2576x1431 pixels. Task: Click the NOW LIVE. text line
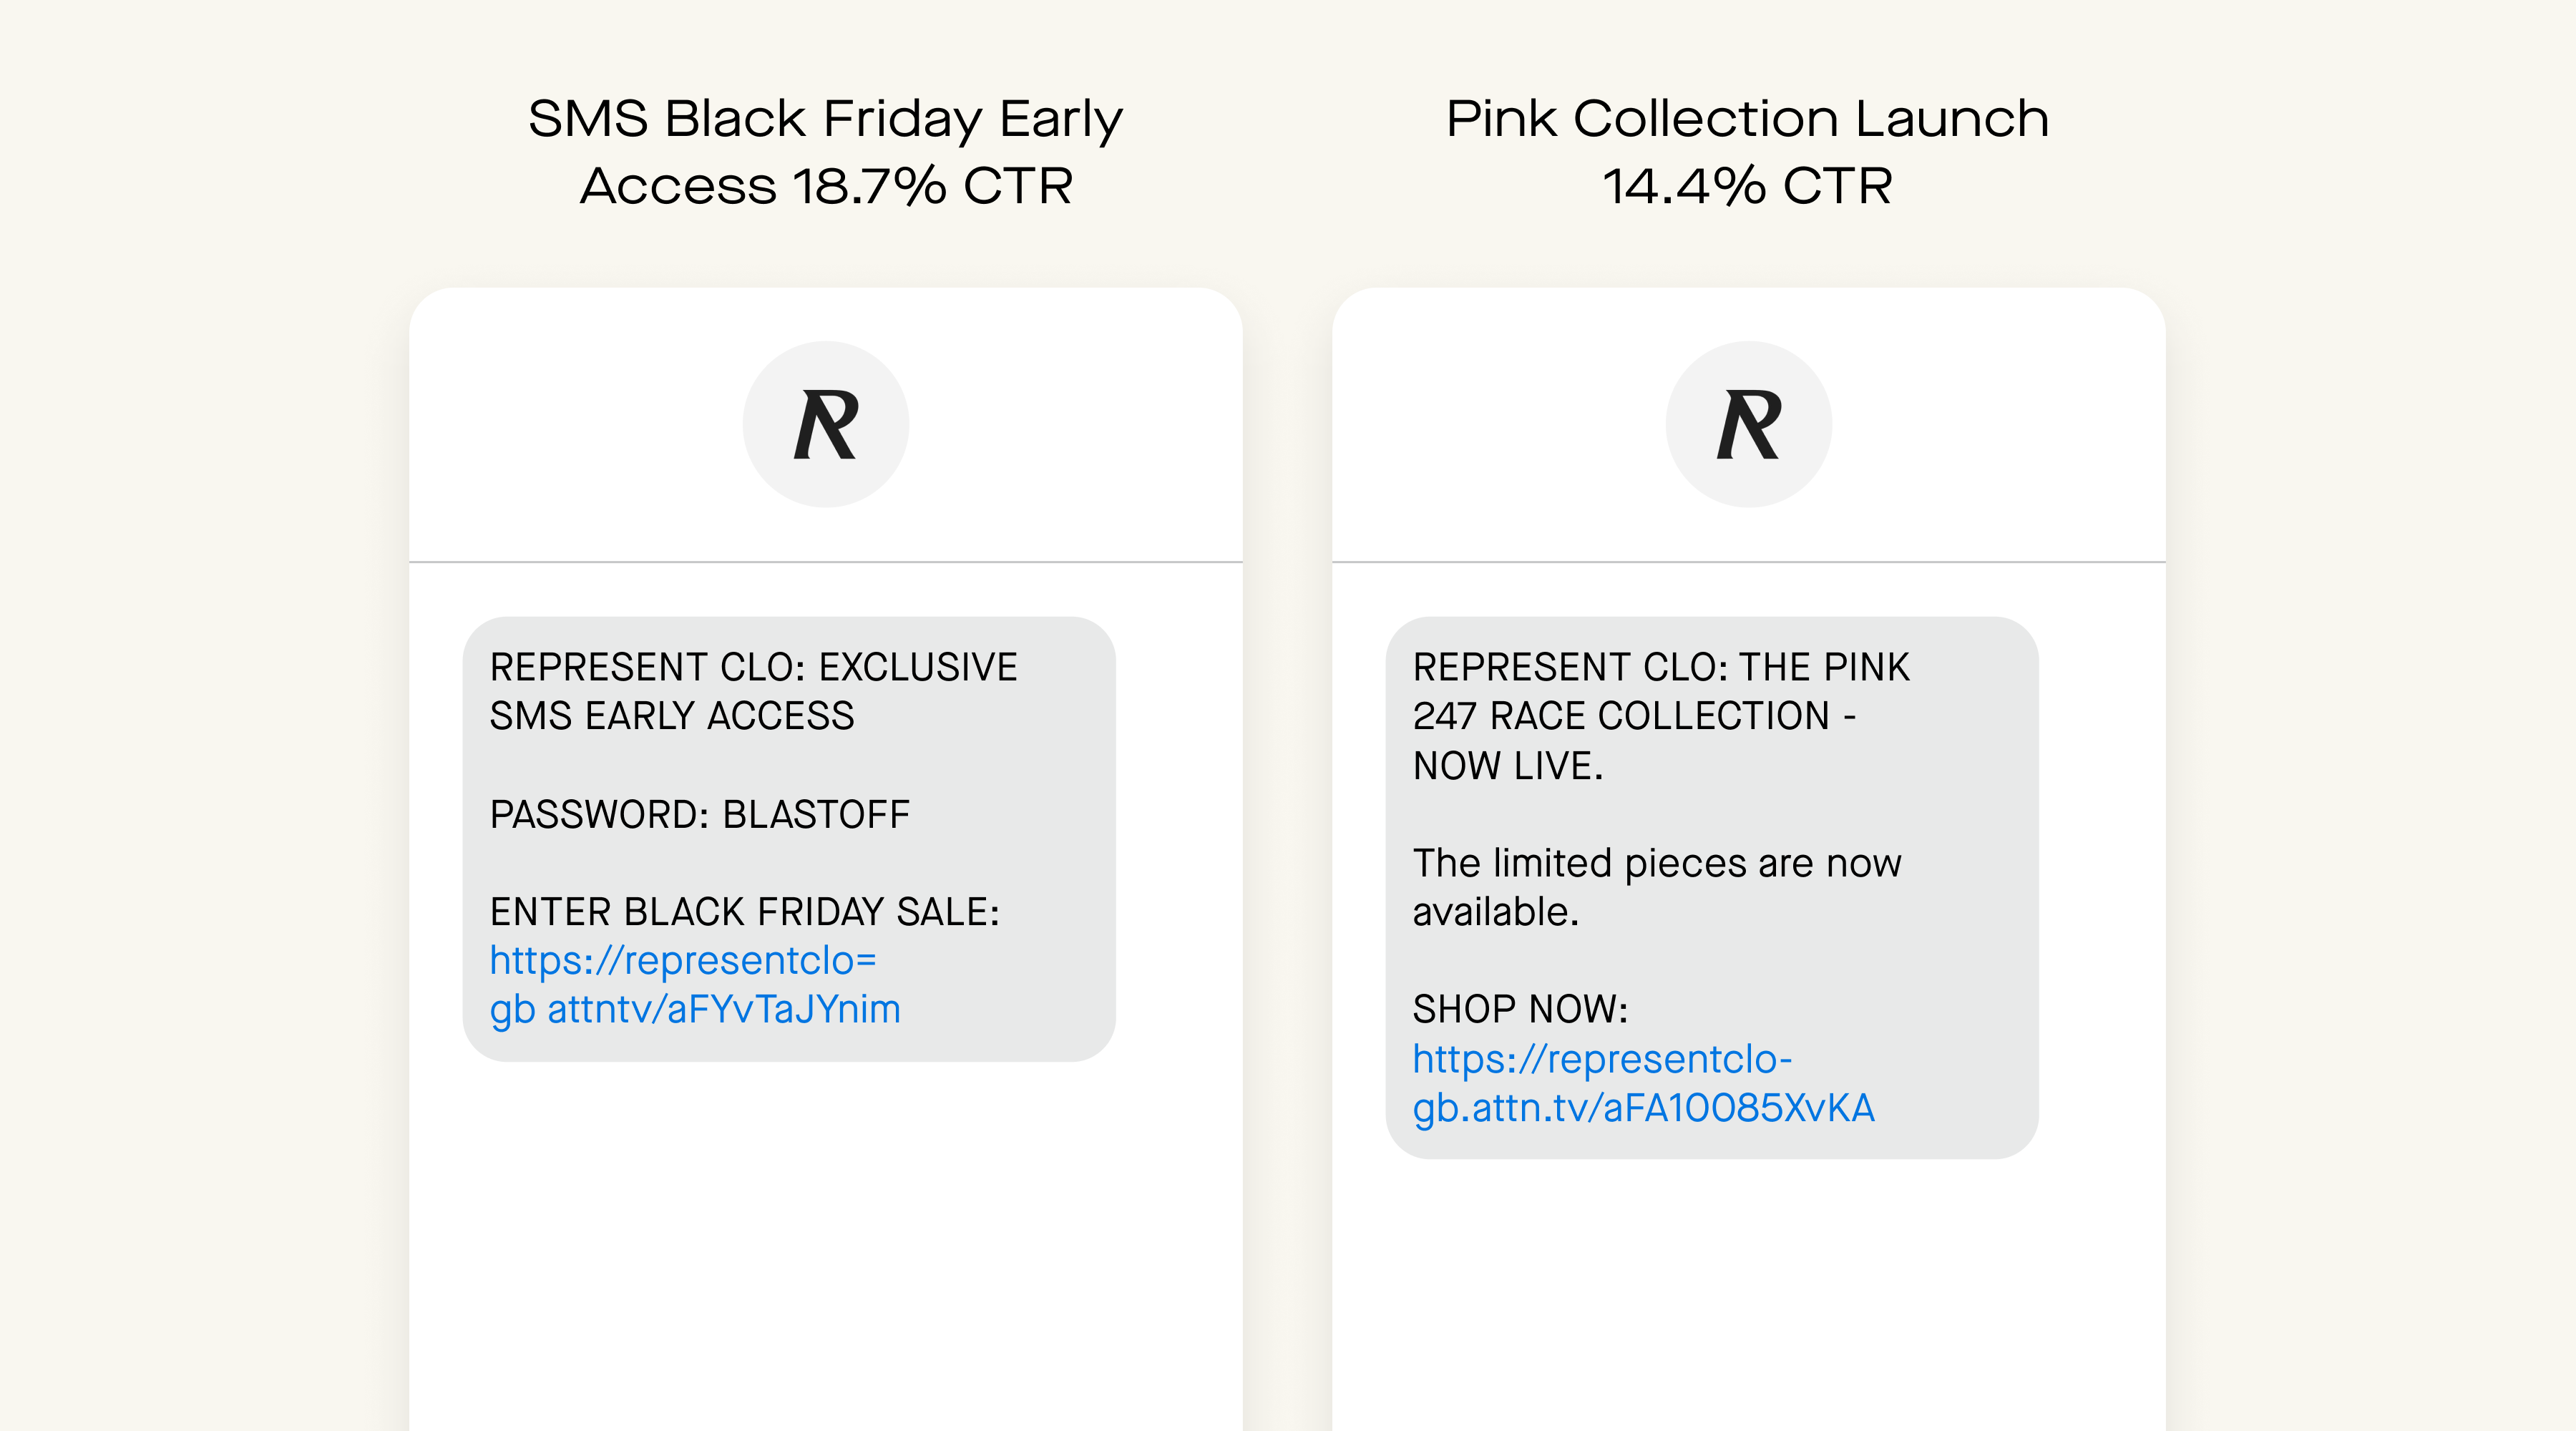pyautogui.click(x=1507, y=766)
